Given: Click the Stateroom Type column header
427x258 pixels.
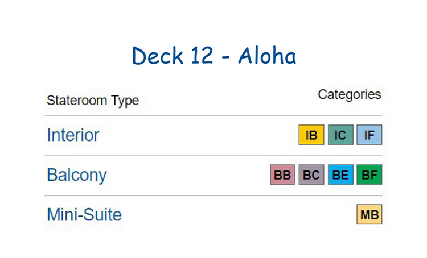Looking at the screenshot, I should (93, 101).
